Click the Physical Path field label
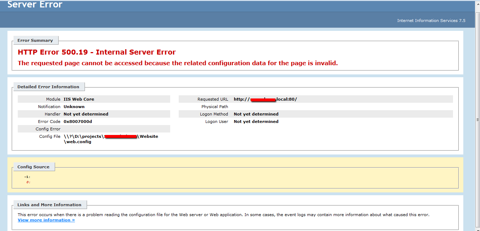This screenshot has width=480, height=231. (x=215, y=107)
